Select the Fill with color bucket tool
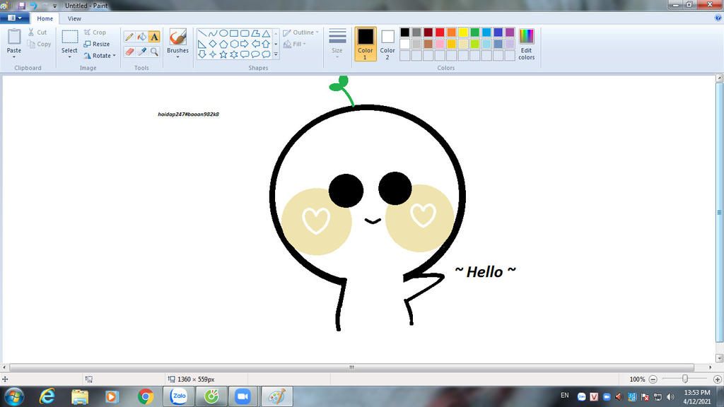This screenshot has width=724, height=407. pos(141,37)
